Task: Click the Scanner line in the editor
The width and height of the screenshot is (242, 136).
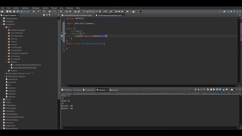Action: (91, 36)
